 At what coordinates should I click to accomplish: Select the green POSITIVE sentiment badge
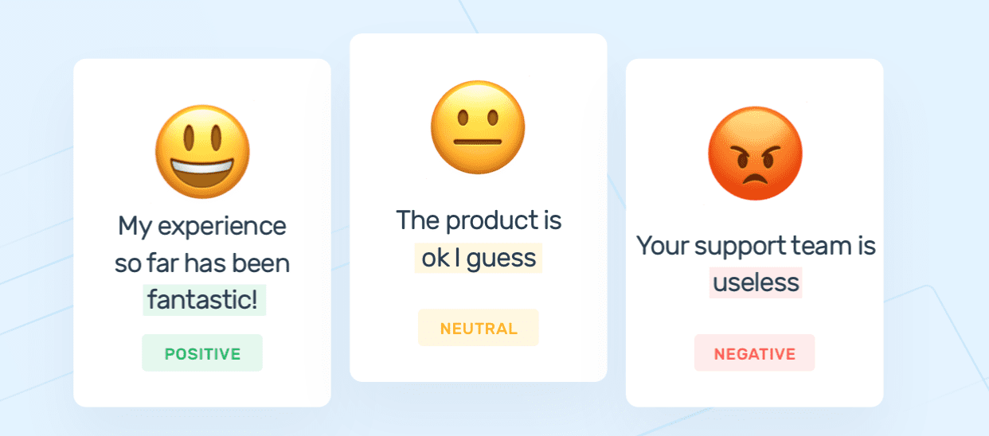click(202, 354)
